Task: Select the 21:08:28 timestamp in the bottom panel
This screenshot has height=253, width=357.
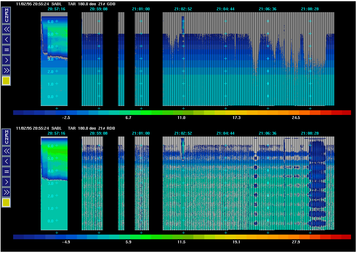Action: tap(310, 133)
